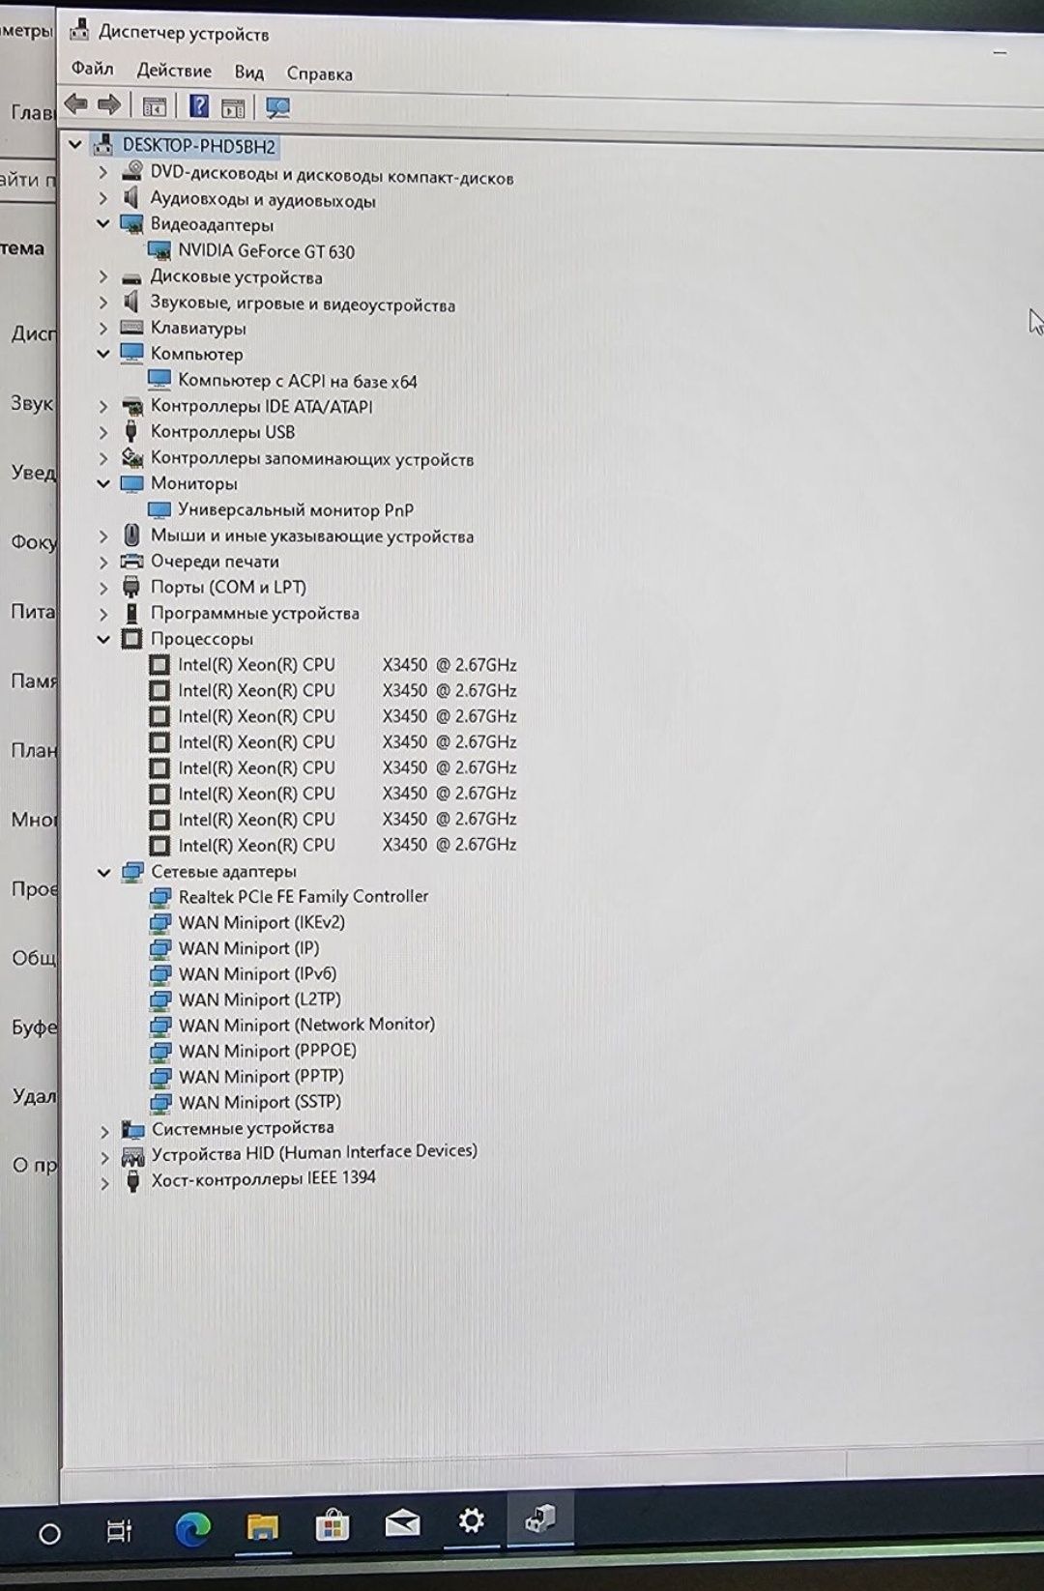
Task: Click Питание item in Settings window sidebar
Action: [33, 611]
